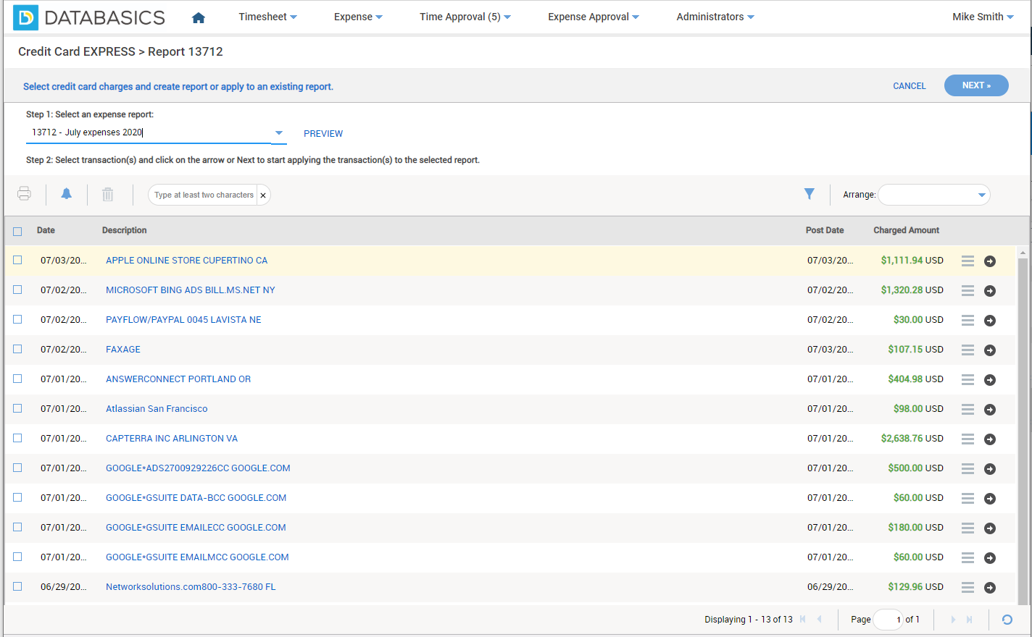Open the Administrators menu

point(715,17)
